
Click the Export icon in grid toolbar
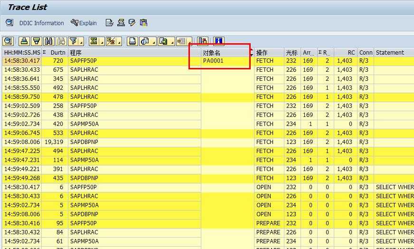(163, 41)
